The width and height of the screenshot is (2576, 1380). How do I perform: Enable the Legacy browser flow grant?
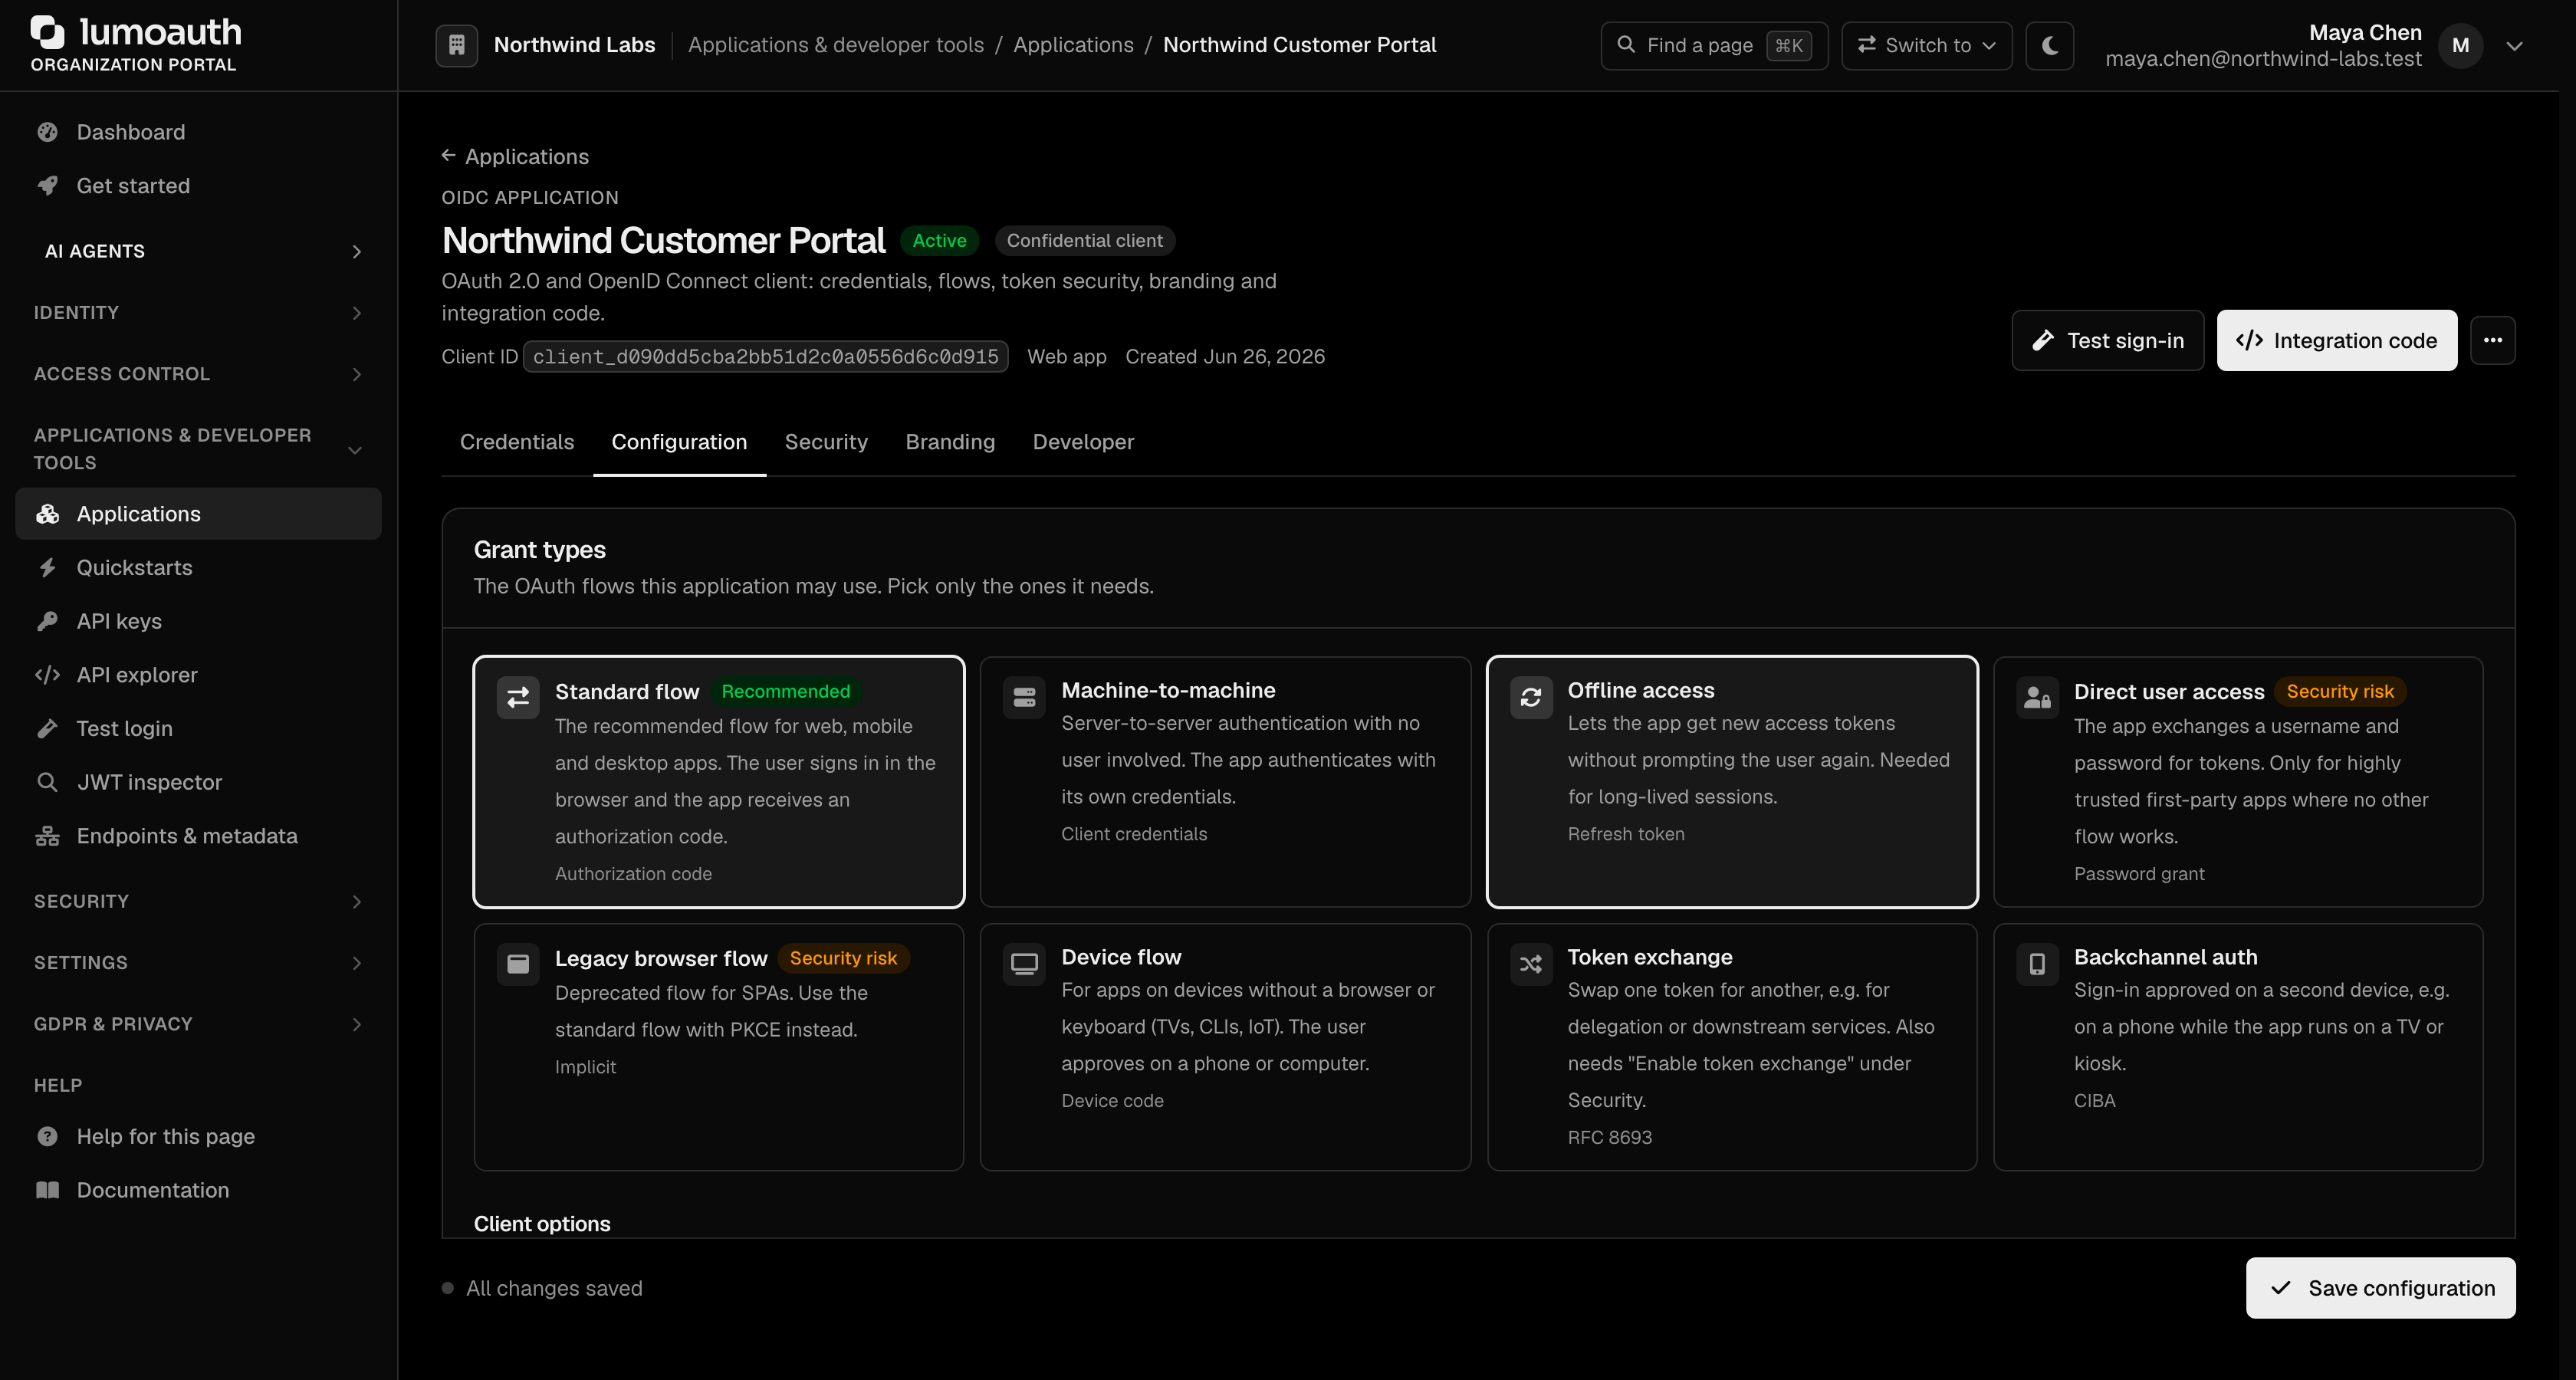719,1047
